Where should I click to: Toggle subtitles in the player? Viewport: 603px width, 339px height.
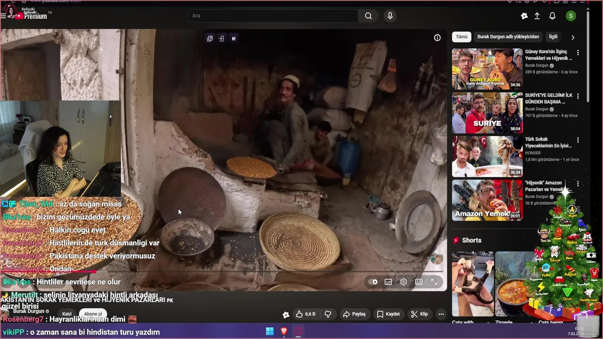(388, 282)
